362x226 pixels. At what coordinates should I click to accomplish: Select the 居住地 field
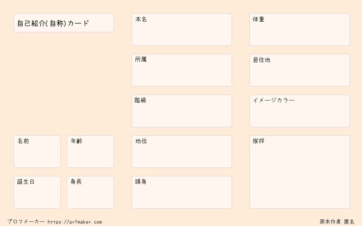pos(300,70)
